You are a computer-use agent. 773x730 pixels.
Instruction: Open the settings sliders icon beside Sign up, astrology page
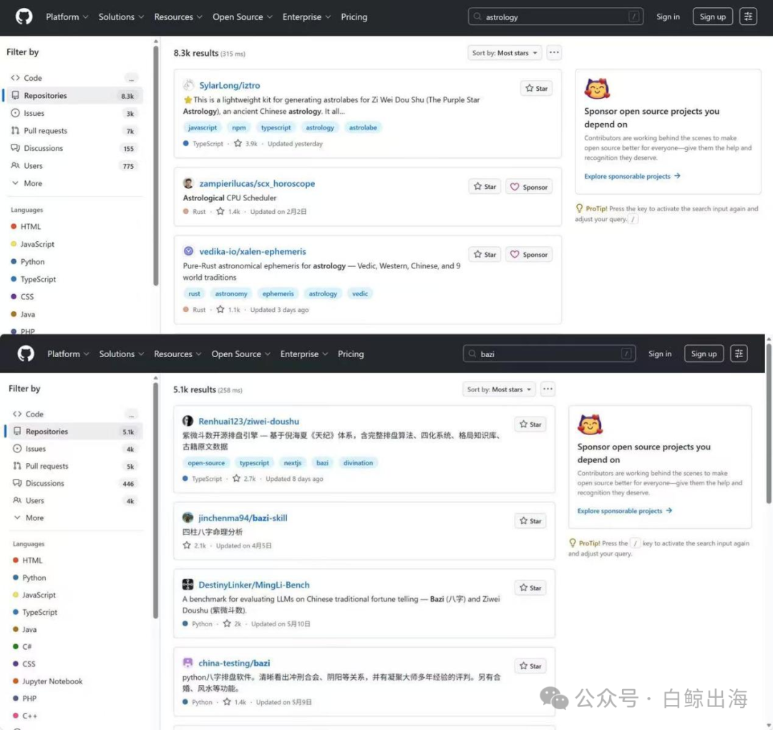(x=748, y=16)
